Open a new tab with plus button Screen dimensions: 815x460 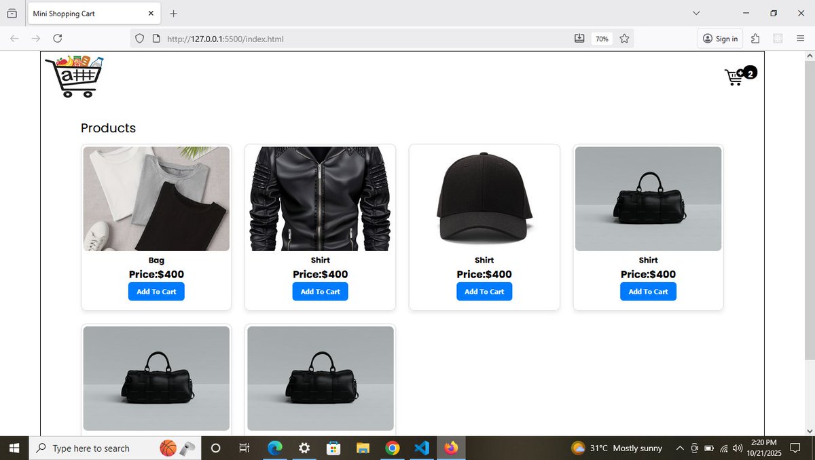pos(173,14)
